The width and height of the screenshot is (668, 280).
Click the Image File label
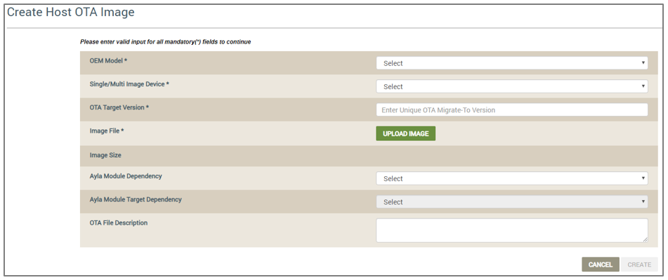(107, 131)
